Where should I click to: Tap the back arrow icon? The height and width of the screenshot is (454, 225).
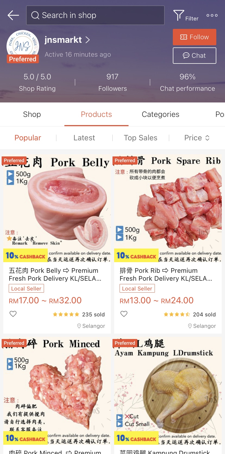tap(13, 15)
